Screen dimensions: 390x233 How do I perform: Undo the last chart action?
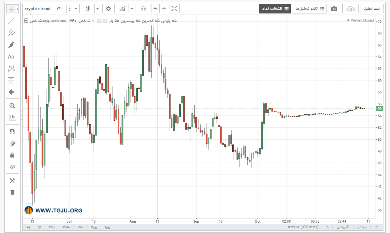[x=155, y=9]
